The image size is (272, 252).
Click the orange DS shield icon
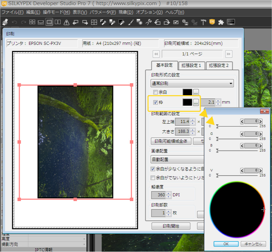point(212,22)
